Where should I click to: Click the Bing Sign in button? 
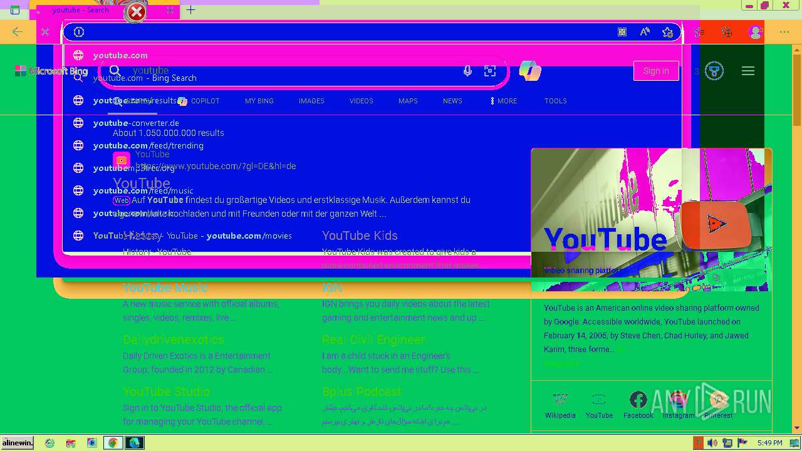(x=656, y=71)
